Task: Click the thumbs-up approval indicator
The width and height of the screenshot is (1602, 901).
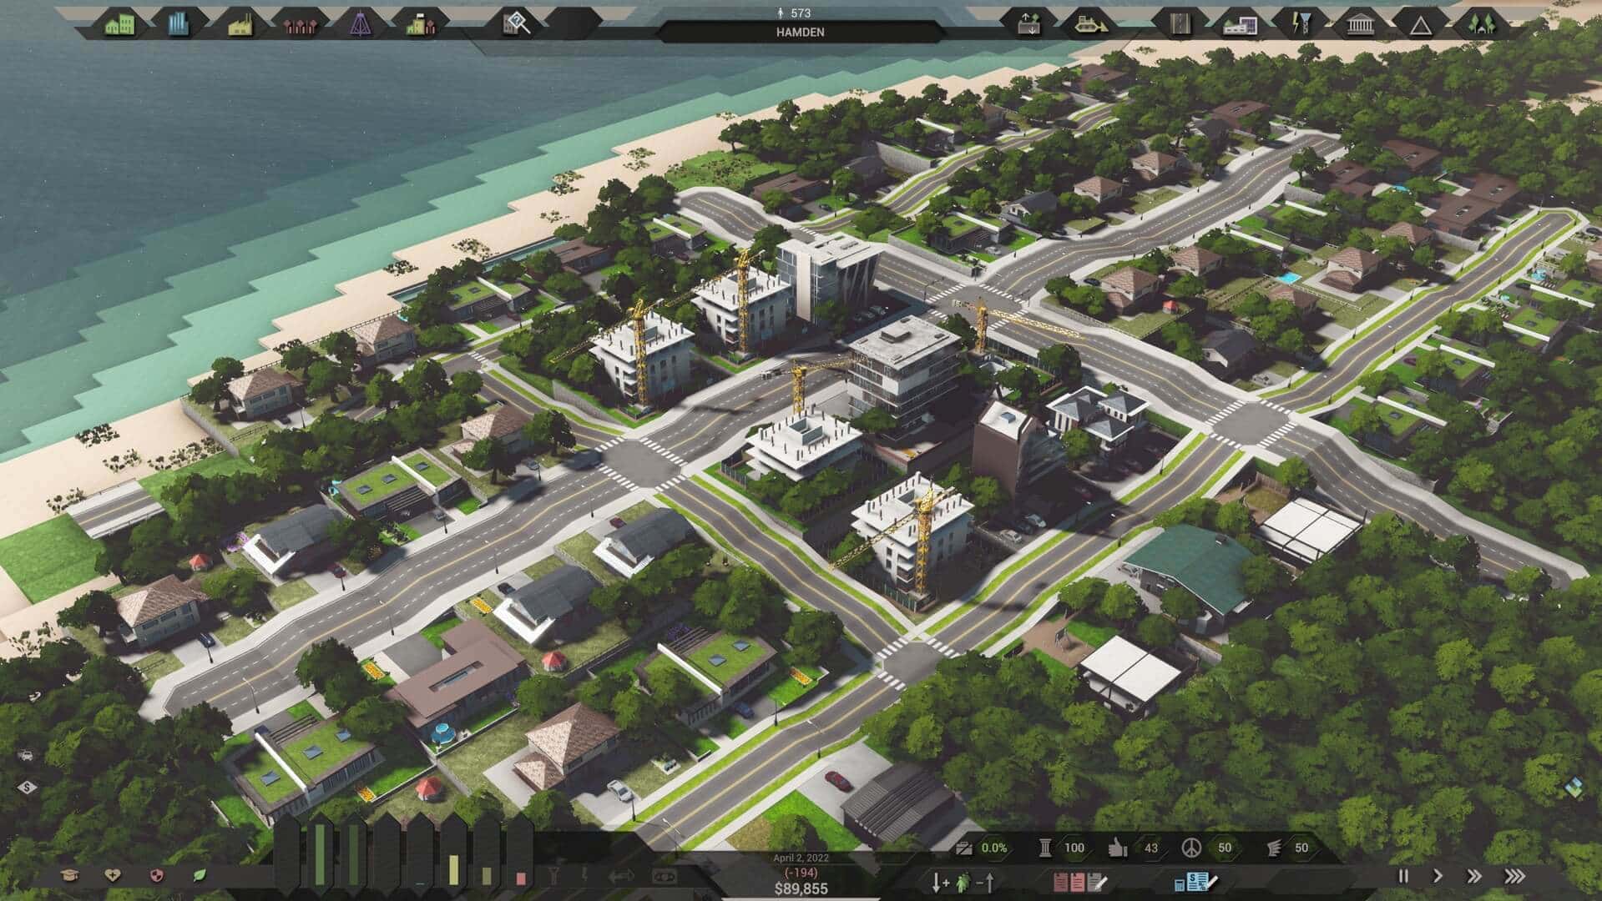Action: click(1117, 848)
